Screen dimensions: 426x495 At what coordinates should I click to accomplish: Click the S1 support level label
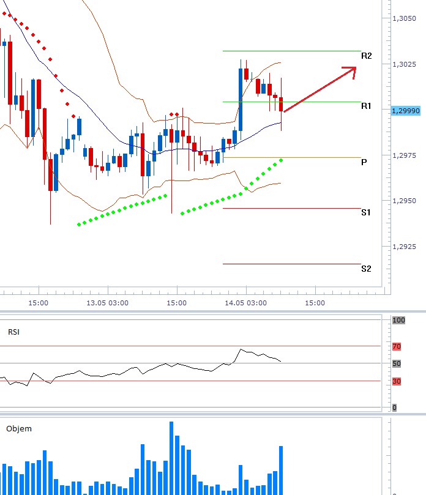tap(365, 212)
